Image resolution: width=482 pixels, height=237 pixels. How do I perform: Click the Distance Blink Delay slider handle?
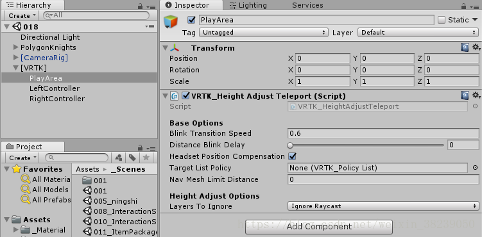point(290,145)
